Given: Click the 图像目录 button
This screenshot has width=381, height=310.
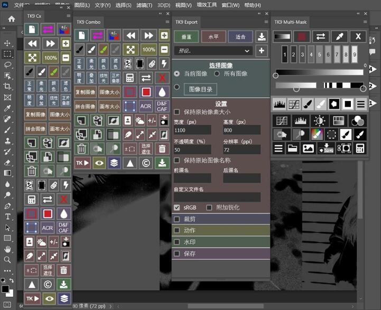Looking at the screenshot, I should [x=200, y=89].
